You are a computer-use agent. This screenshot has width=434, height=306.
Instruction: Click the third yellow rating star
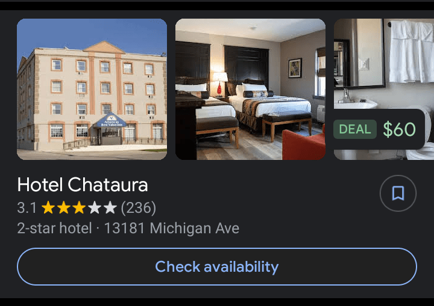pyautogui.click(x=79, y=207)
